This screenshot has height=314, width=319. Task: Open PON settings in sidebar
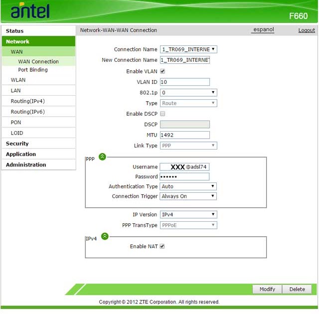pos(39,122)
